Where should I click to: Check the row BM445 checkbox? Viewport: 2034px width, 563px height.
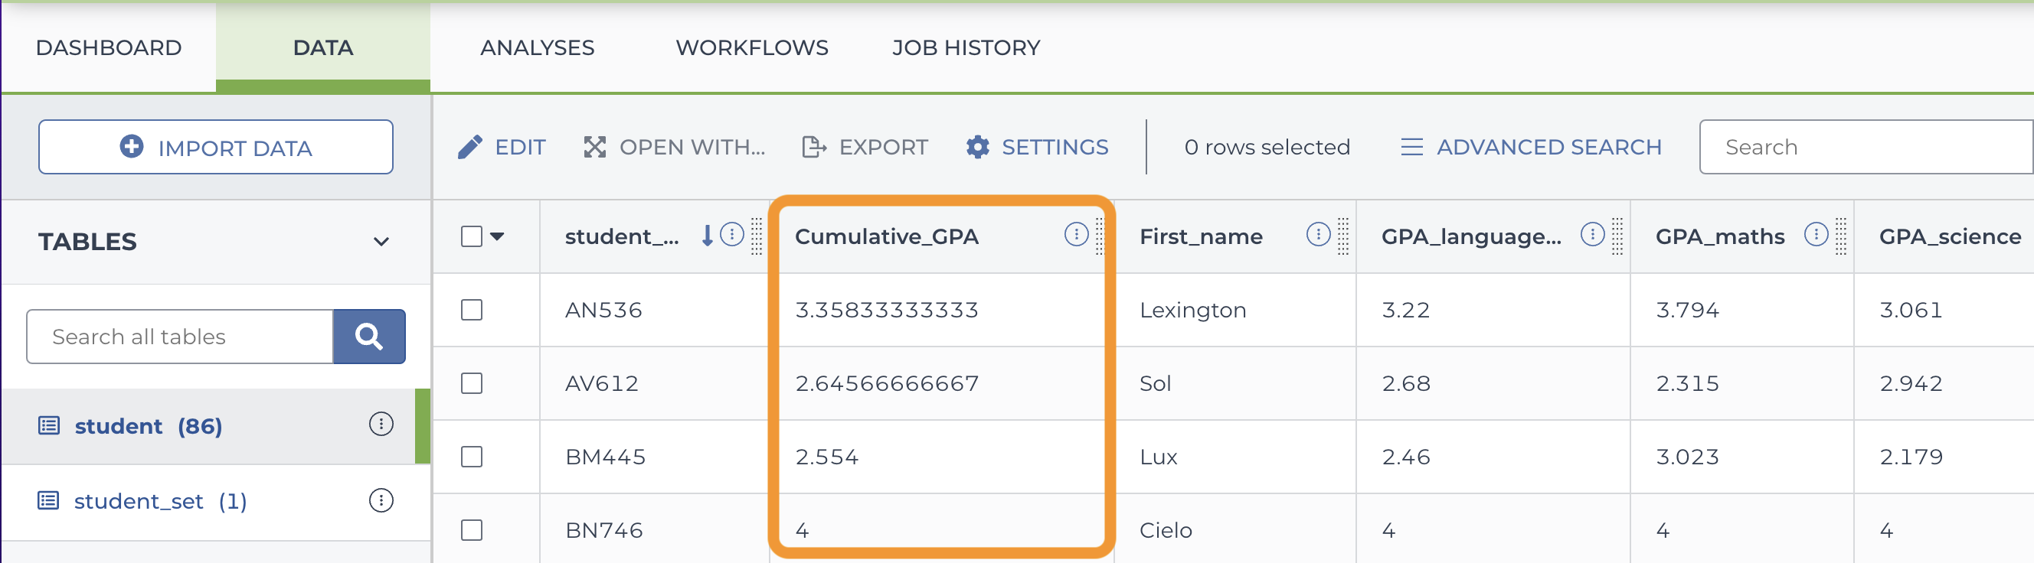coord(472,457)
